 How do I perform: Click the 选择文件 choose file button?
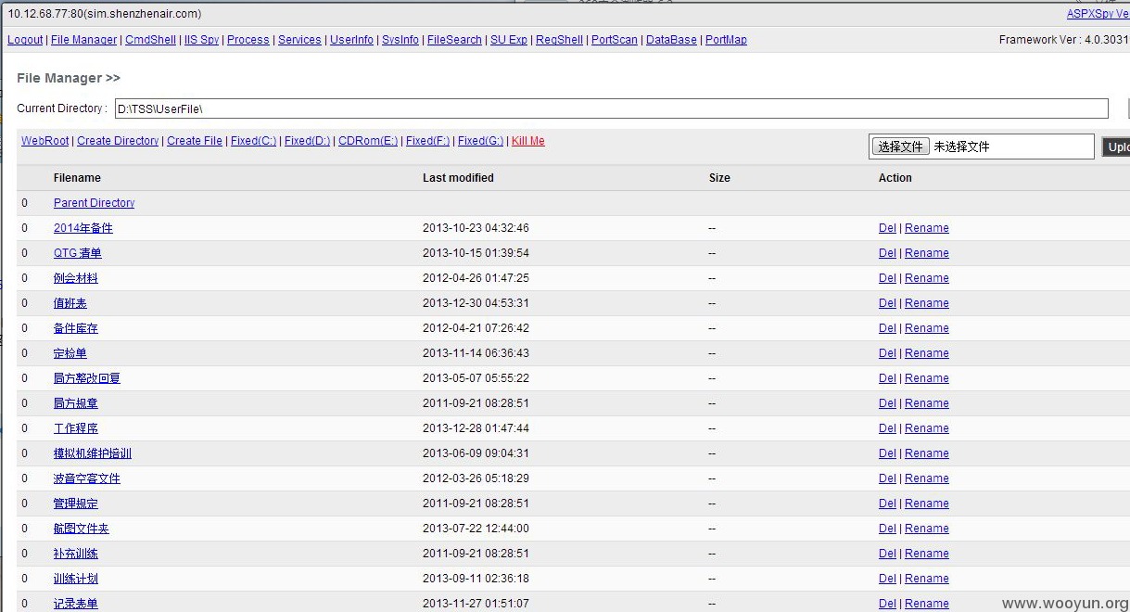coord(900,147)
